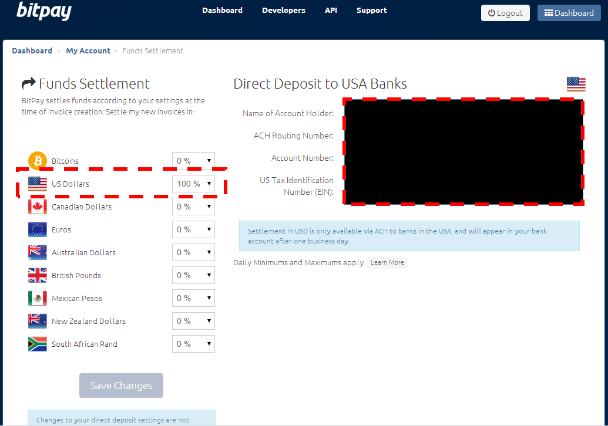Click the Funds Settlement breadcrumb text
This screenshot has height=426, width=608.
[x=152, y=50]
